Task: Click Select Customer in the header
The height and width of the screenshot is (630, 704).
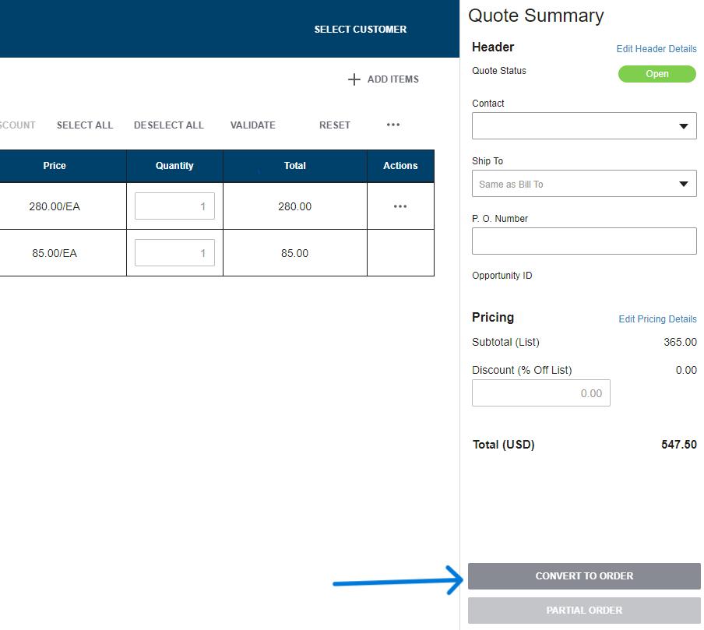Action: pyautogui.click(x=361, y=30)
